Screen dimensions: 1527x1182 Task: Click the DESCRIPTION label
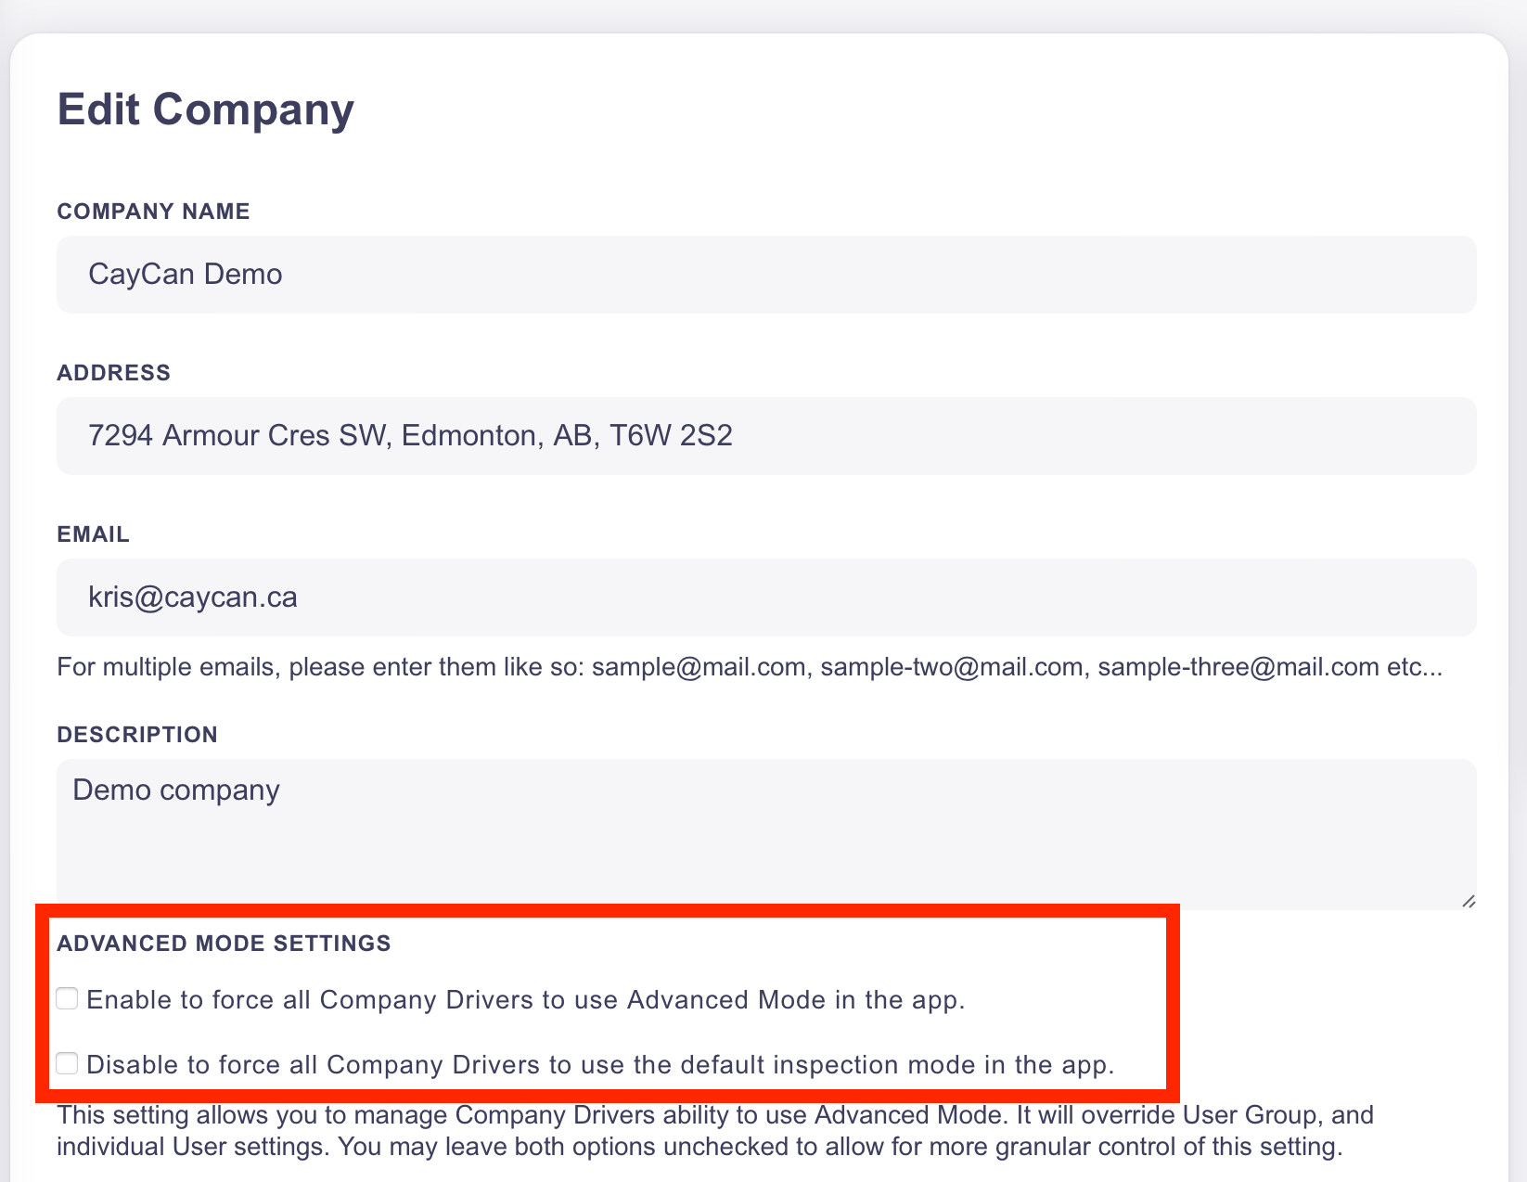[x=137, y=735]
